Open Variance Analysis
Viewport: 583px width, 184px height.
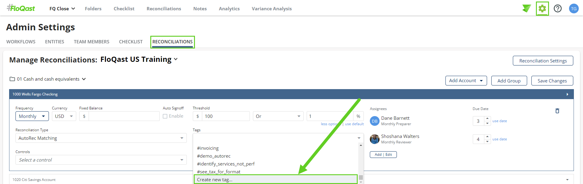point(272,9)
